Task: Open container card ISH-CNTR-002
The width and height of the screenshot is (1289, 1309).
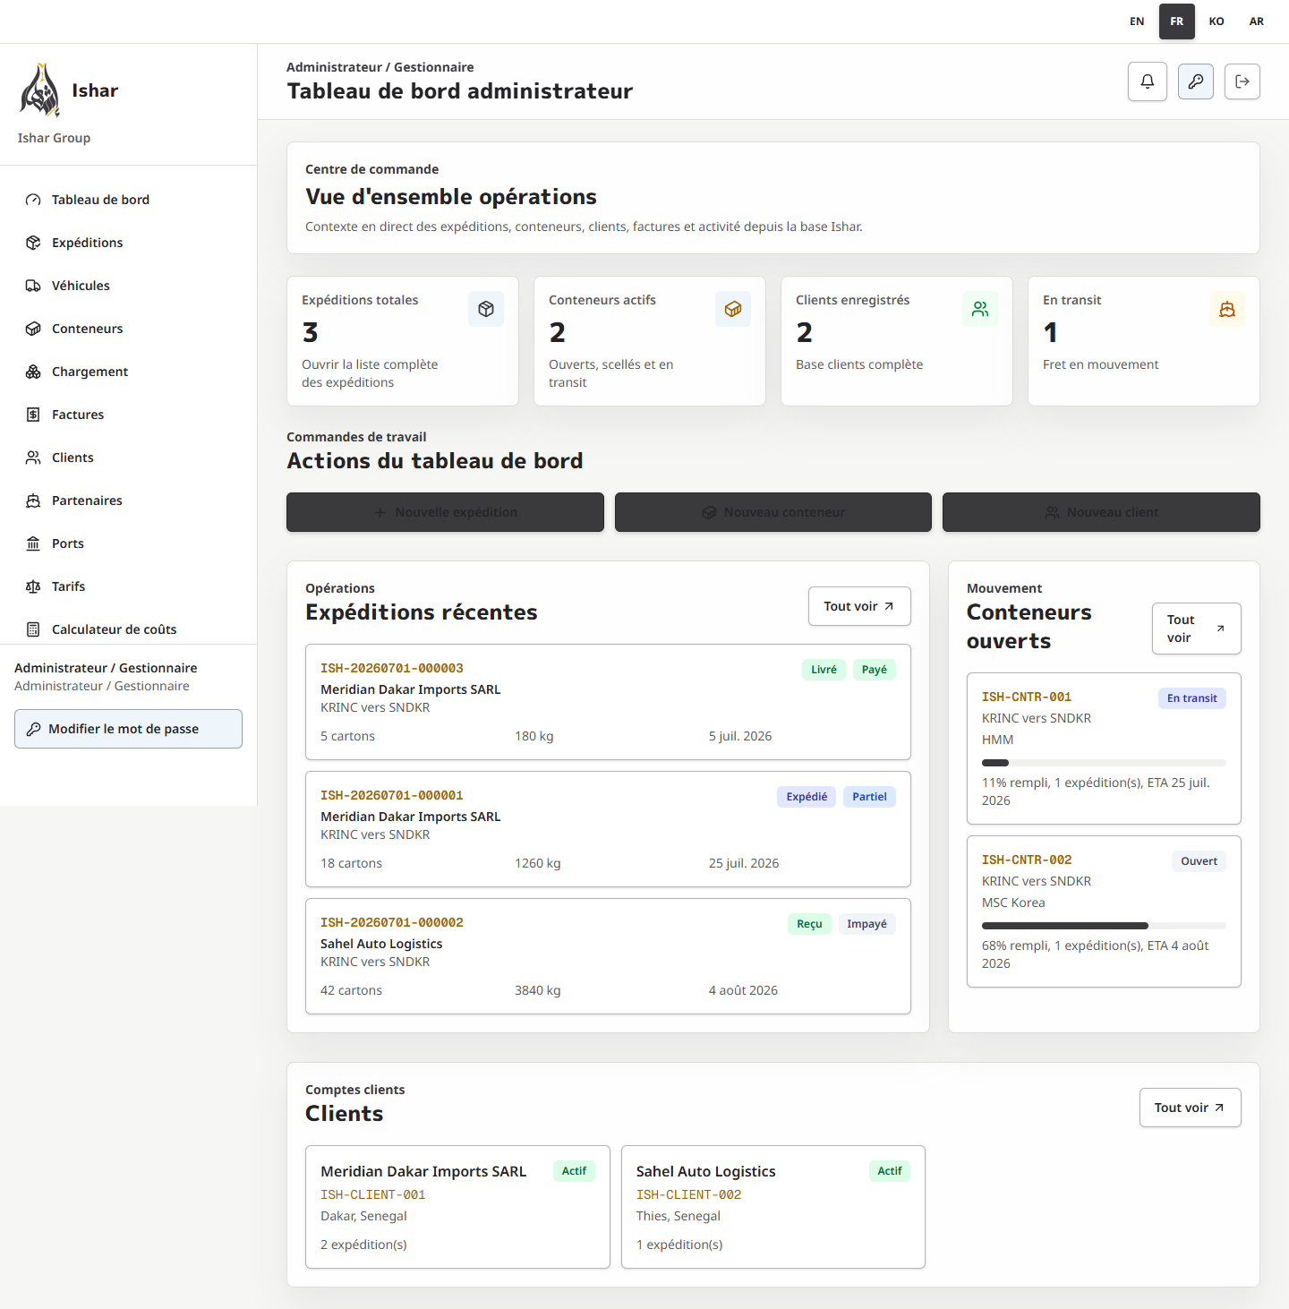Action: point(1104,911)
